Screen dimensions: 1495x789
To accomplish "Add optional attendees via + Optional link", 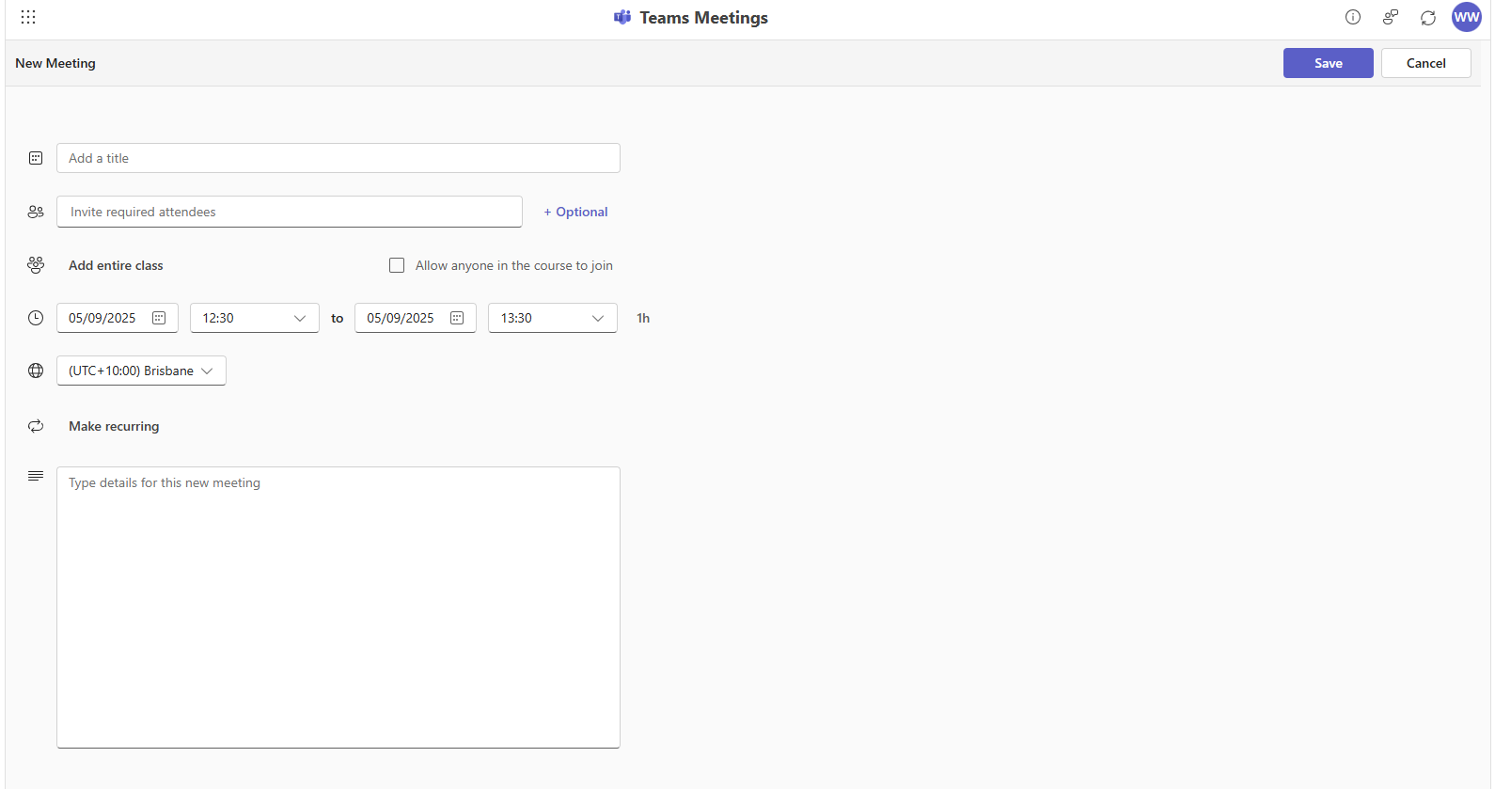I will click(x=575, y=212).
